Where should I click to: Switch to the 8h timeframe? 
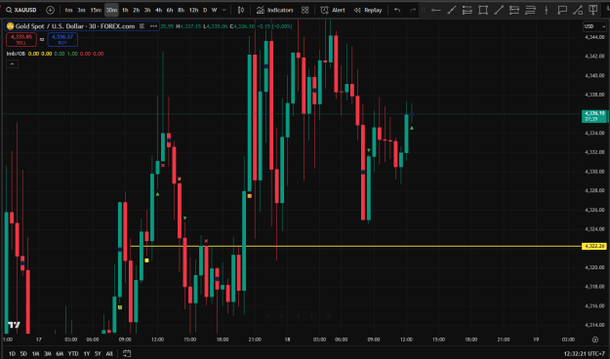click(x=181, y=10)
